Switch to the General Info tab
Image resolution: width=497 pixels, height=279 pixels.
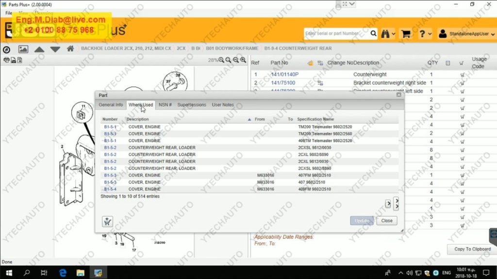tap(111, 105)
